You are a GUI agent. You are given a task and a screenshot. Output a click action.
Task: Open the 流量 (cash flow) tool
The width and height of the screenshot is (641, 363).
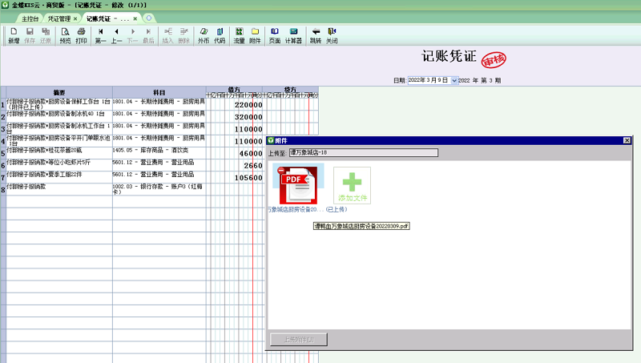tap(239, 35)
